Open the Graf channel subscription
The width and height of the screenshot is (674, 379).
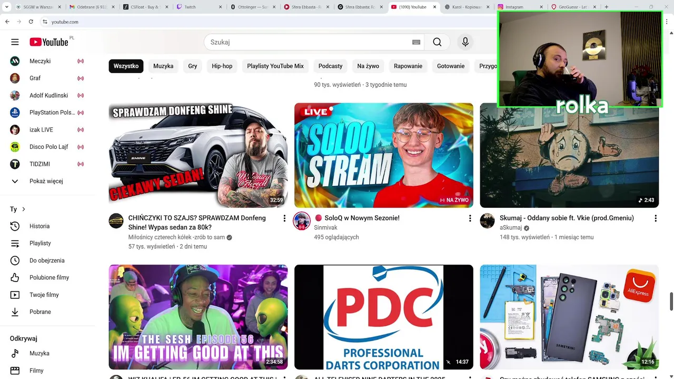47,78
